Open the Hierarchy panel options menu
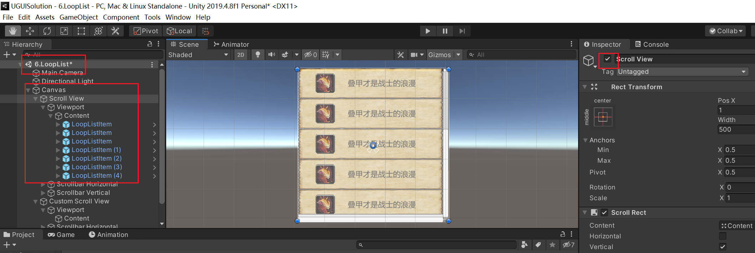The height and width of the screenshot is (253, 755). click(159, 44)
